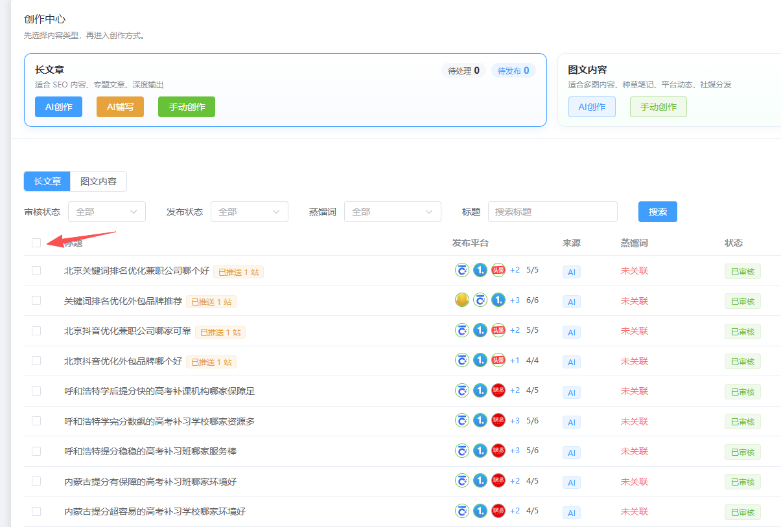
Task: Tick checkbox of 呼和浩特学完分数飙的高考补习学校哪家资源多
Action: [36, 421]
